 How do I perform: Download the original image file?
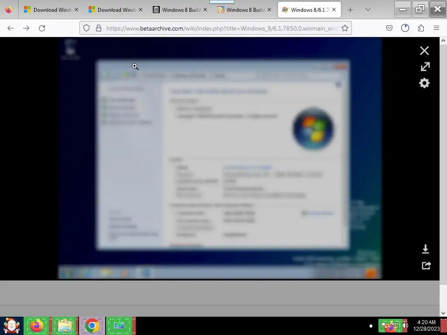[425, 249]
